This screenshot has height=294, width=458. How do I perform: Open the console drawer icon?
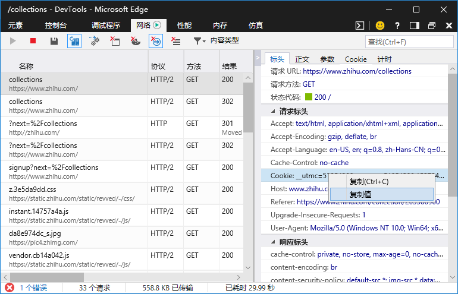(x=360, y=26)
